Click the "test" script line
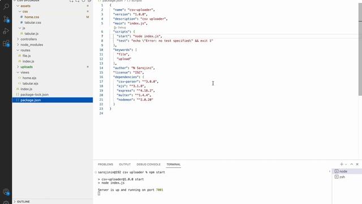362x204 pixels. point(165,41)
